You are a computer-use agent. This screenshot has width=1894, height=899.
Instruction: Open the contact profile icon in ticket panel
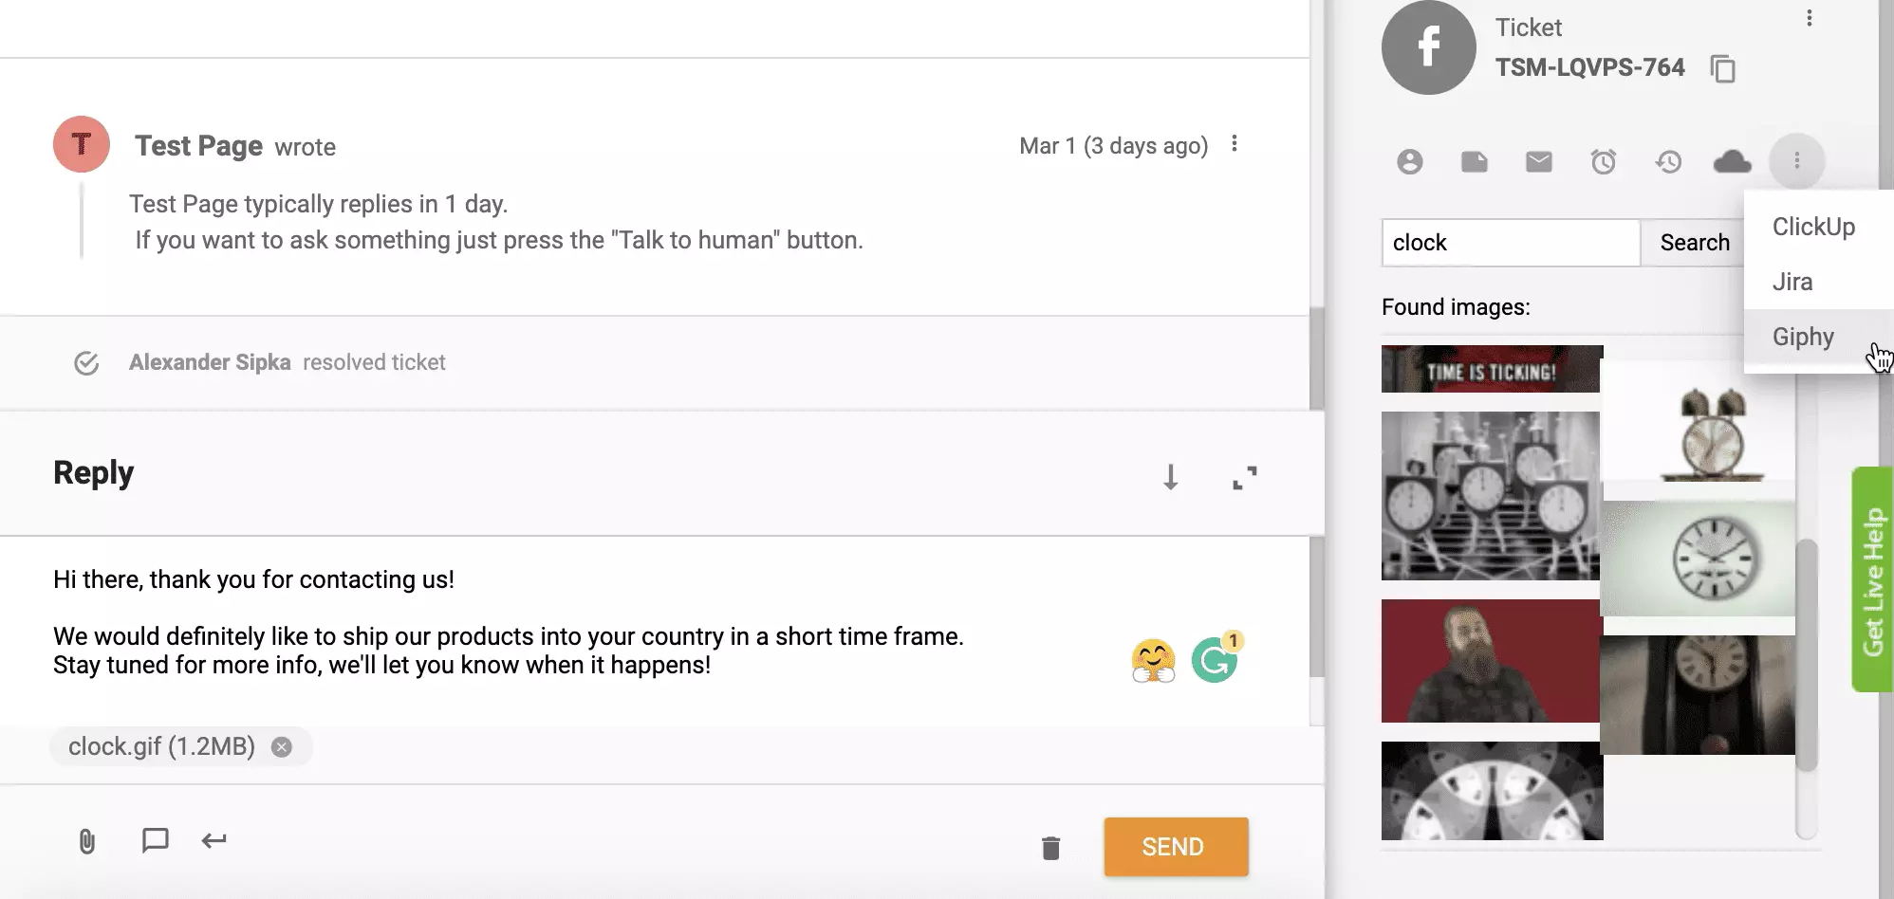tap(1408, 161)
